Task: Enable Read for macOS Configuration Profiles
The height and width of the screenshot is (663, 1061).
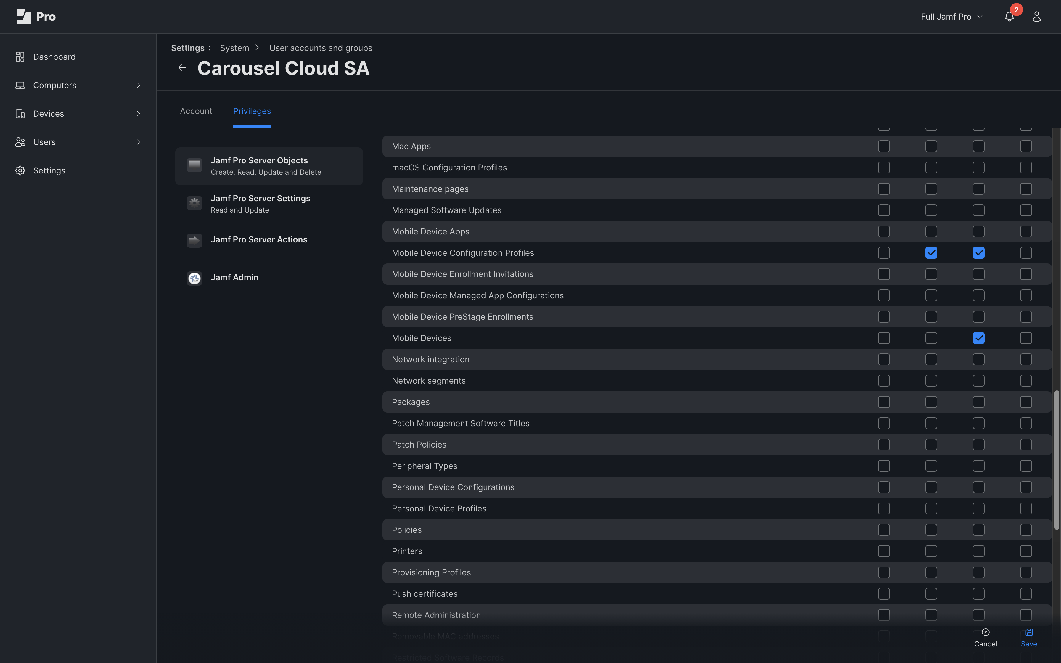Action: [x=931, y=168]
